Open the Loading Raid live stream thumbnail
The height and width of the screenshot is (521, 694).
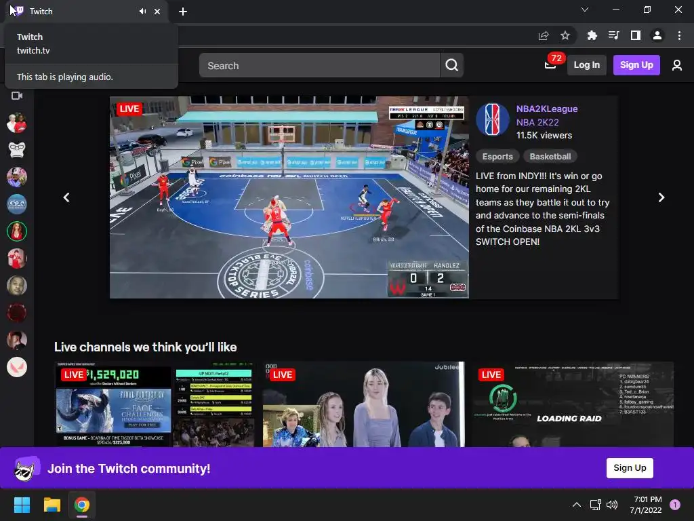coord(573,404)
